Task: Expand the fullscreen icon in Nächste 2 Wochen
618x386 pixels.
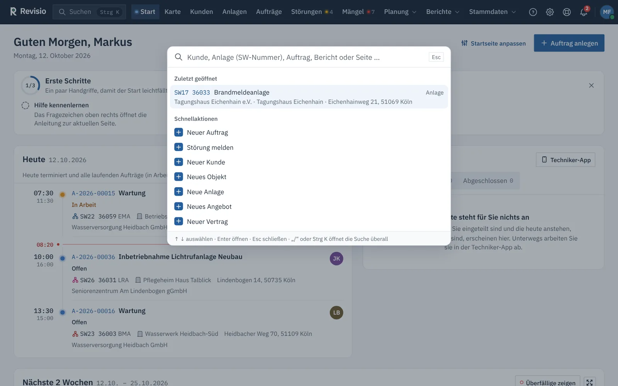Action: pyautogui.click(x=589, y=383)
